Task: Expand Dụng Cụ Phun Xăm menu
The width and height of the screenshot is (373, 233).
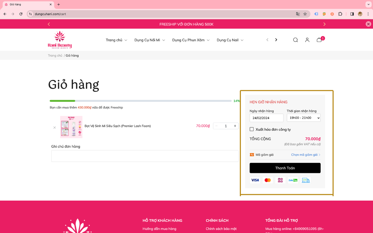Action: pyautogui.click(x=191, y=40)
